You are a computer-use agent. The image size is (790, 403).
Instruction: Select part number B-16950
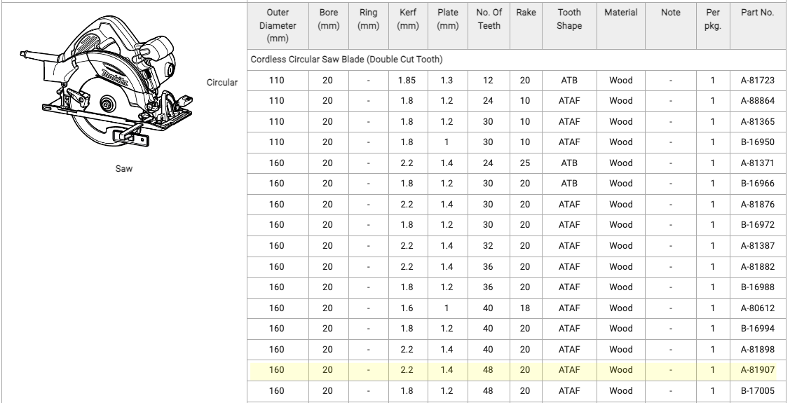click(757, 142)
